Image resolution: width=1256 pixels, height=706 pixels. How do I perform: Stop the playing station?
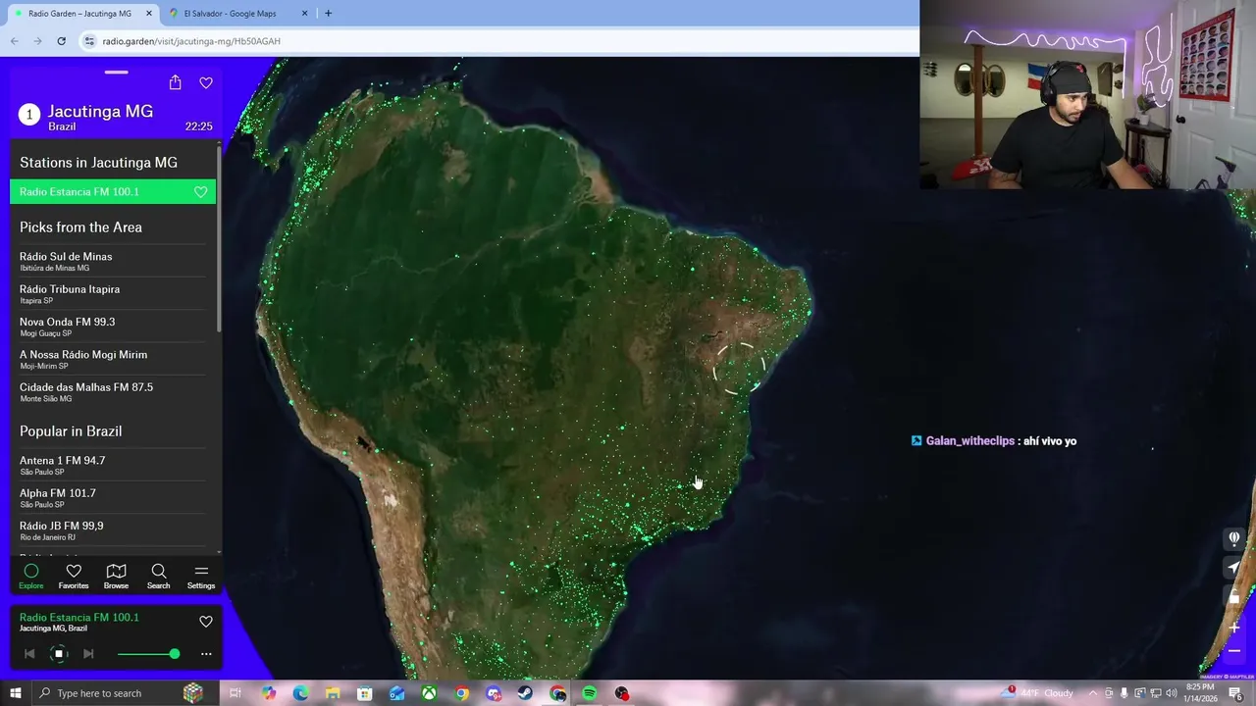click(59, 654)
